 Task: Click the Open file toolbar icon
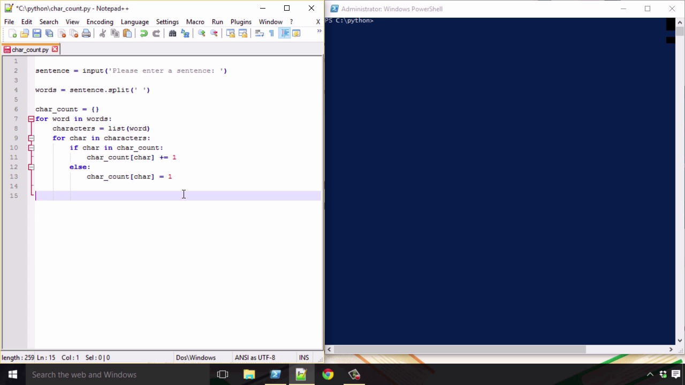click(25, 33)
